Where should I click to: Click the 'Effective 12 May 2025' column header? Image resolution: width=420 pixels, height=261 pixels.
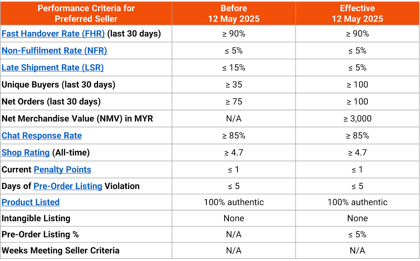[357, 14]
